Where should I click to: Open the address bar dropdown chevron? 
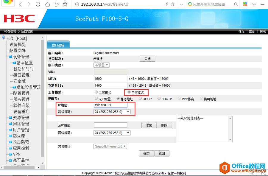coord(182,4)
